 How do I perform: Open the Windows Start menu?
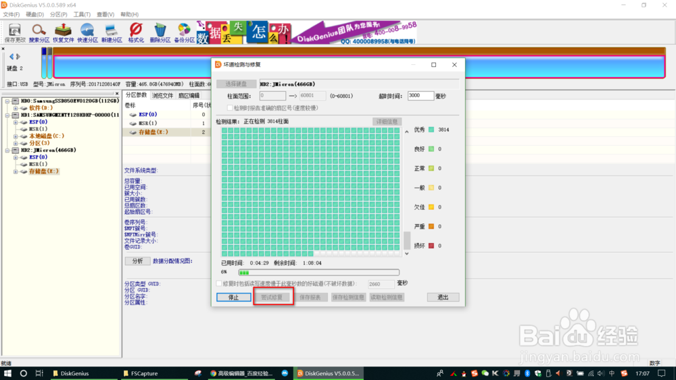click(x=7, y=373)
